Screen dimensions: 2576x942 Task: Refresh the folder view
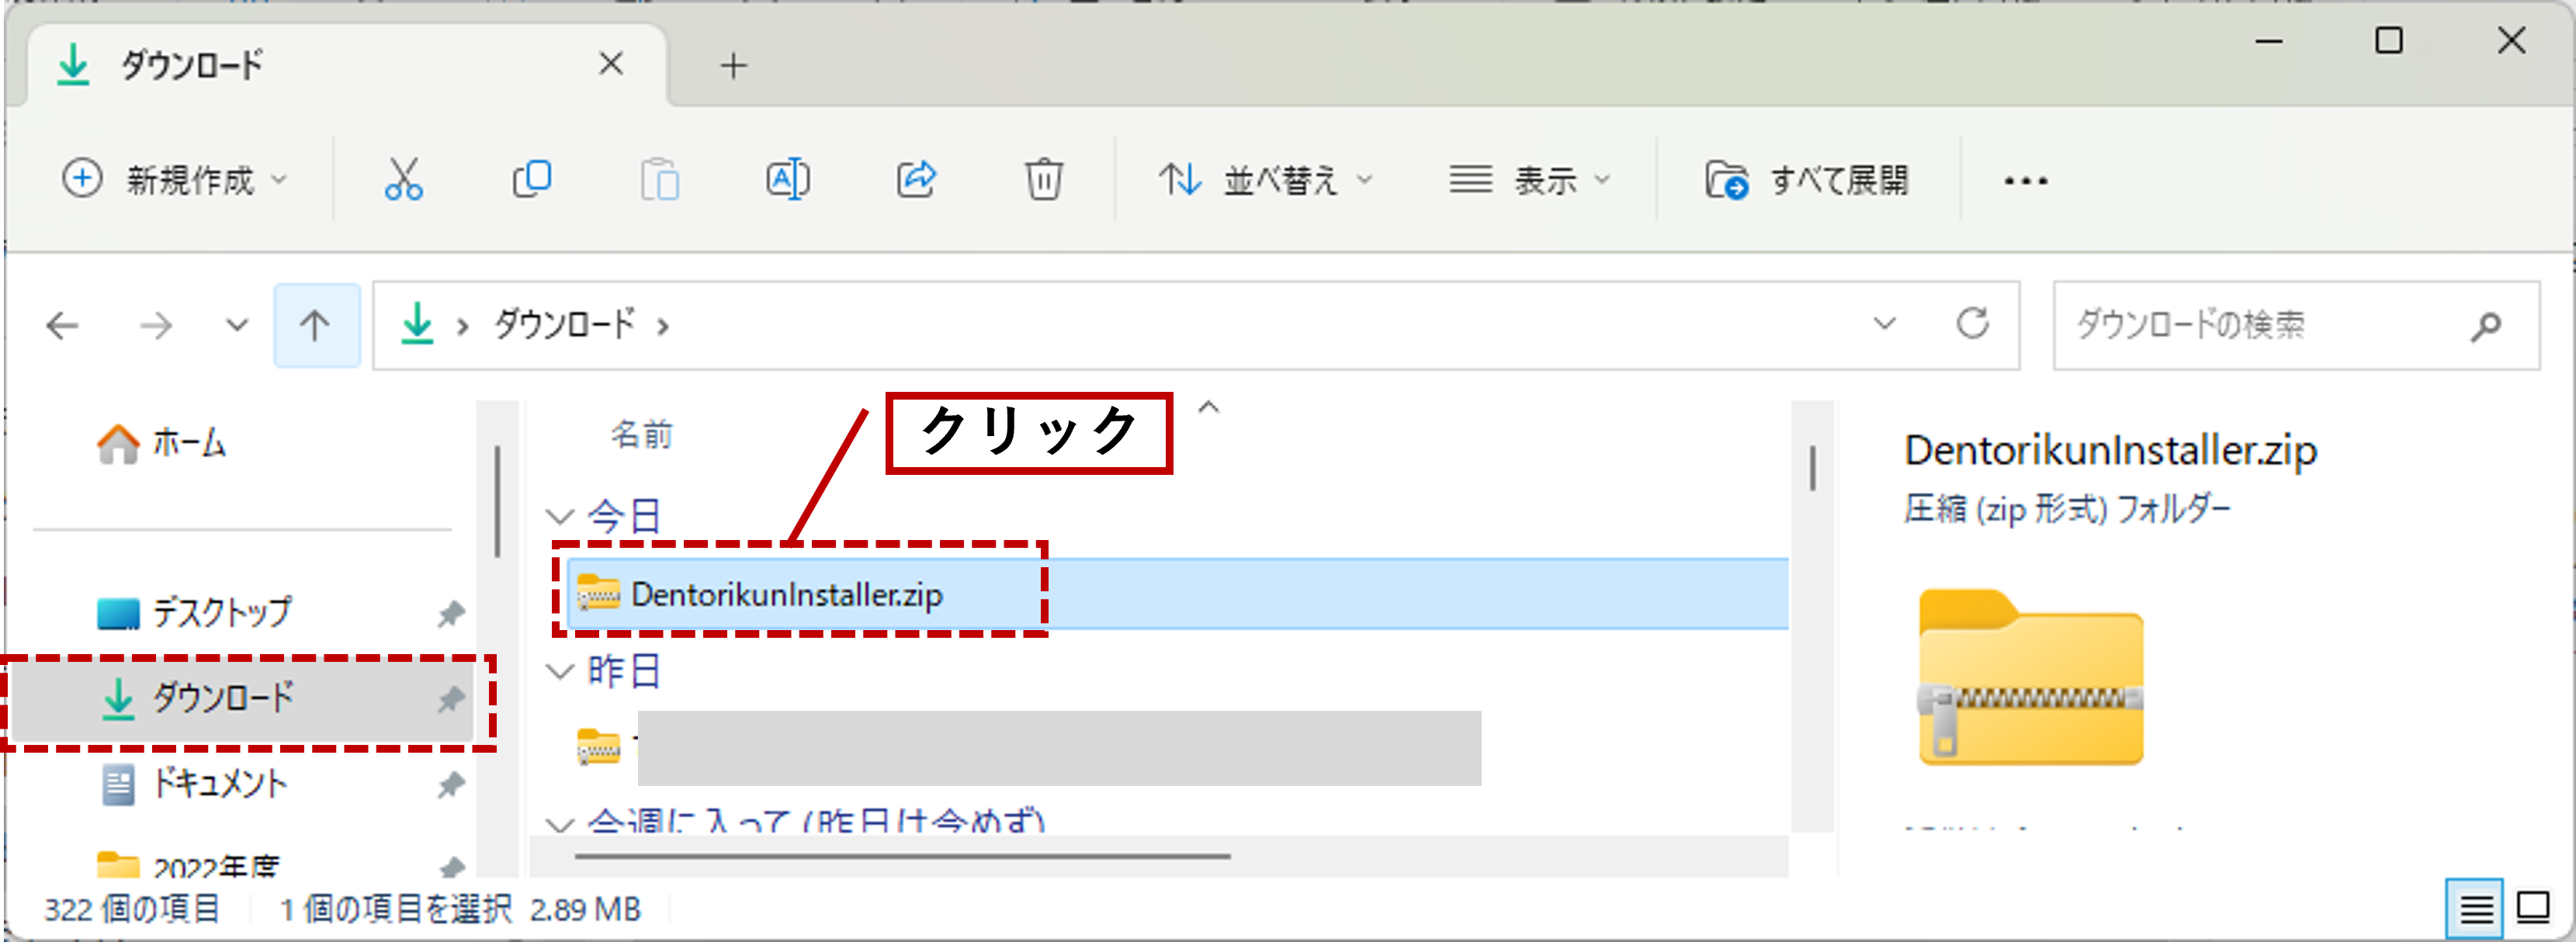point(1972,323)
